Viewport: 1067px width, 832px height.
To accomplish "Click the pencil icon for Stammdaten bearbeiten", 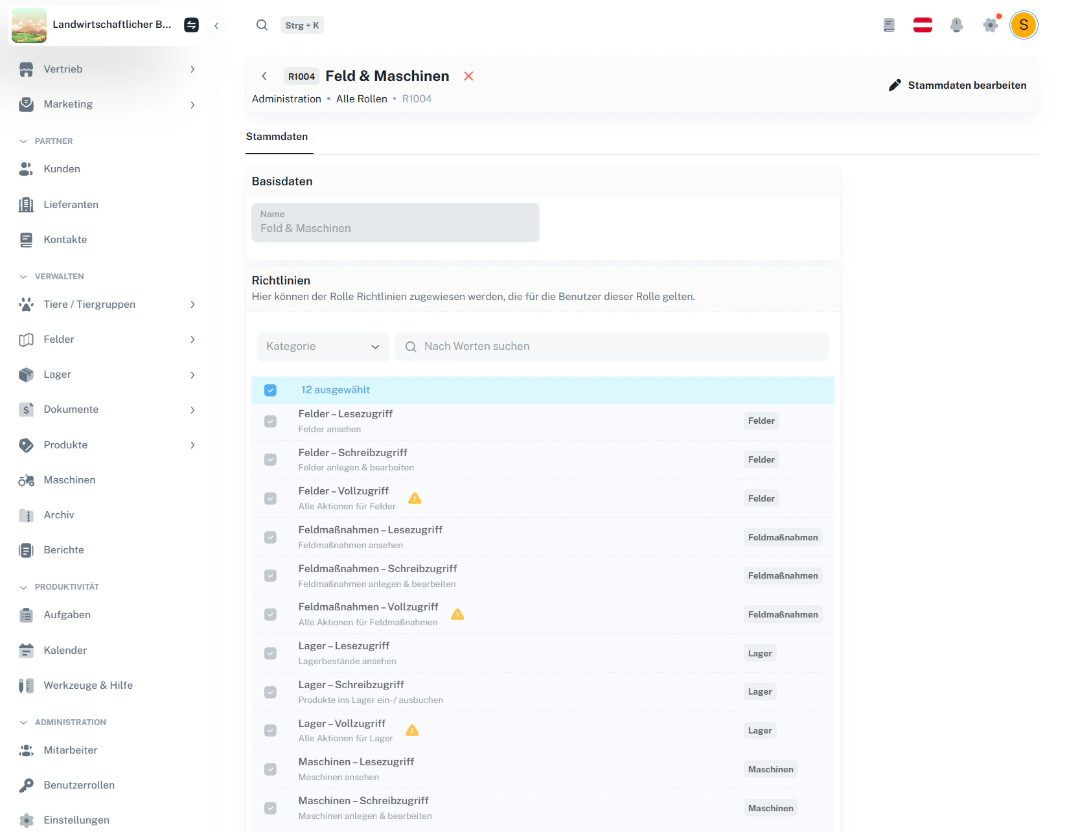I will pyautogui.click(x=895, y=85).
